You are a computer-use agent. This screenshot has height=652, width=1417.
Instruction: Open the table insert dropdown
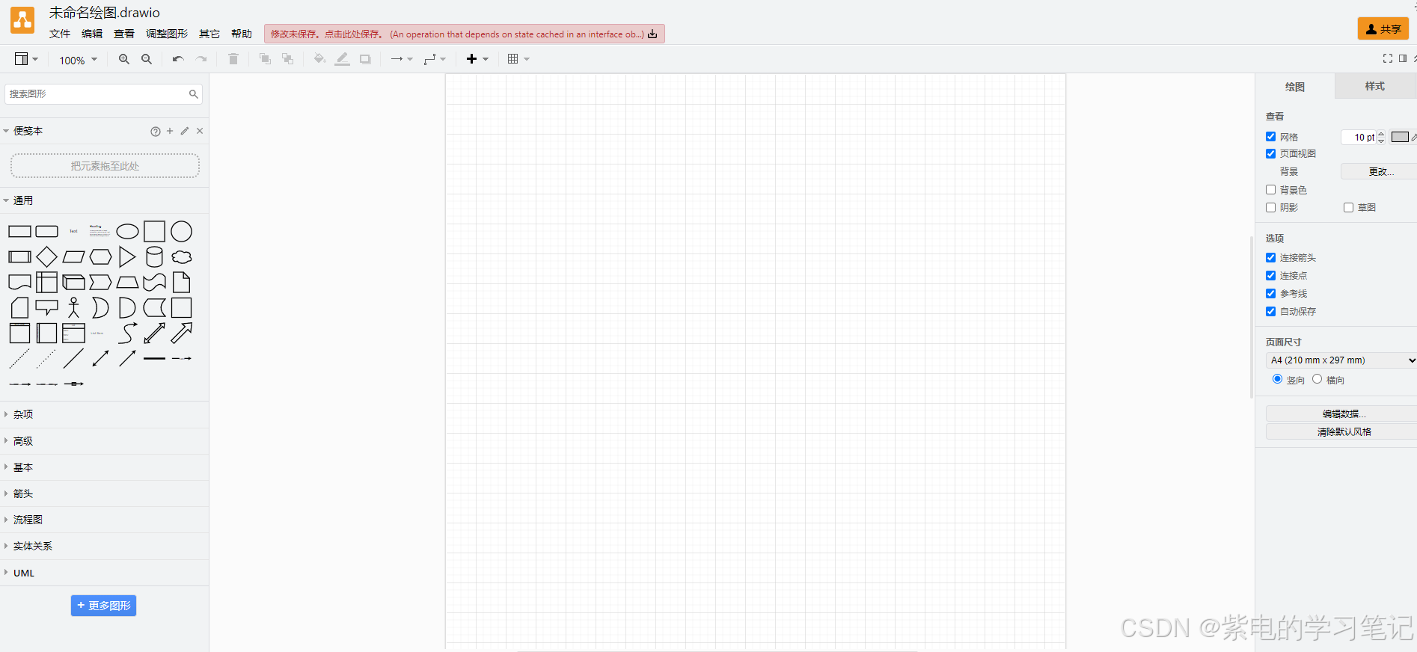click(x=518, y=59)
